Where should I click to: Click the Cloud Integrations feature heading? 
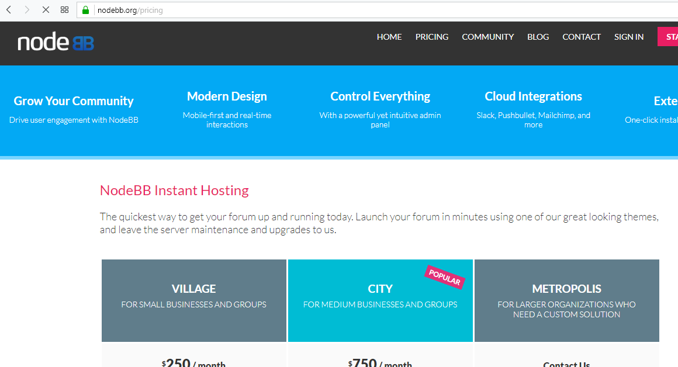(x=533, y=96)
